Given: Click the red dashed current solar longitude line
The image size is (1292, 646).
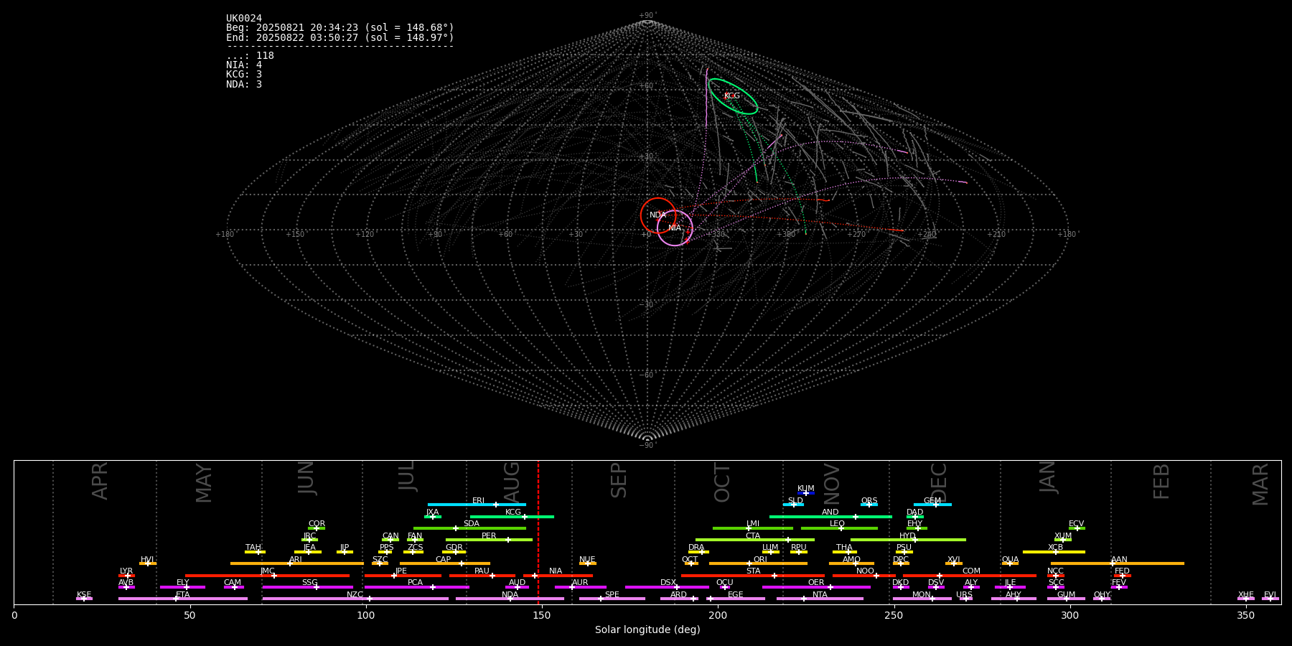Looking at the screenshot, I should pos(538,532).
